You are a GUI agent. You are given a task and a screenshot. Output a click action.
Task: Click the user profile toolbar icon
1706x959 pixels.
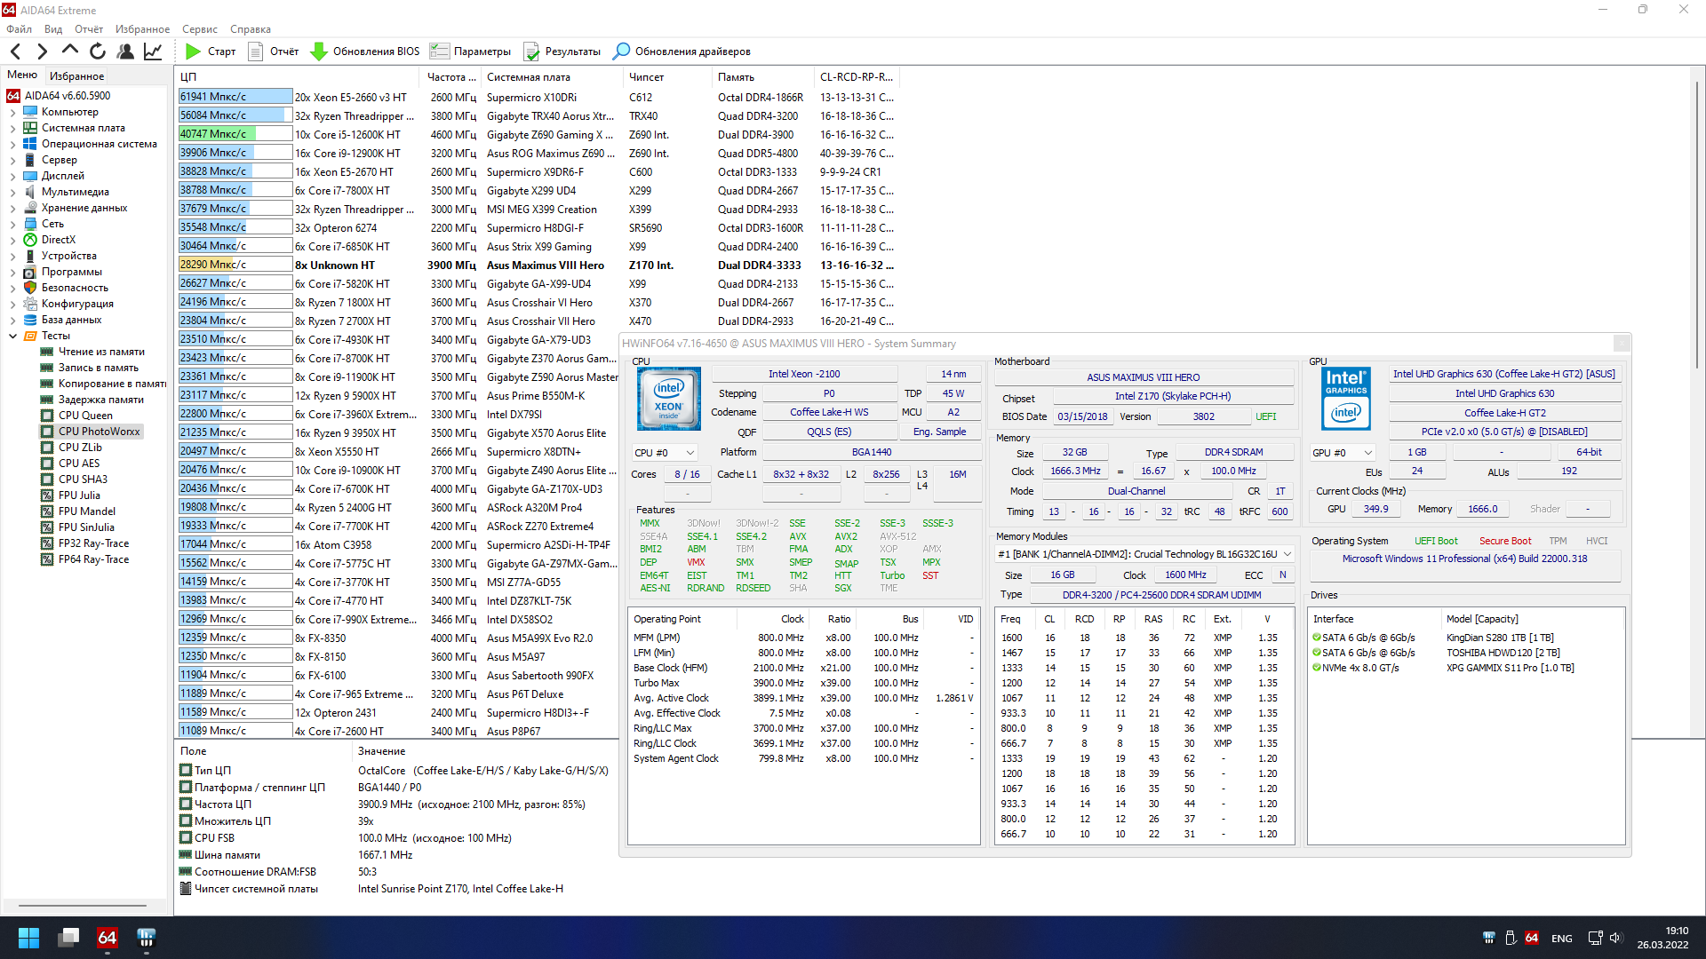[125, 52]
